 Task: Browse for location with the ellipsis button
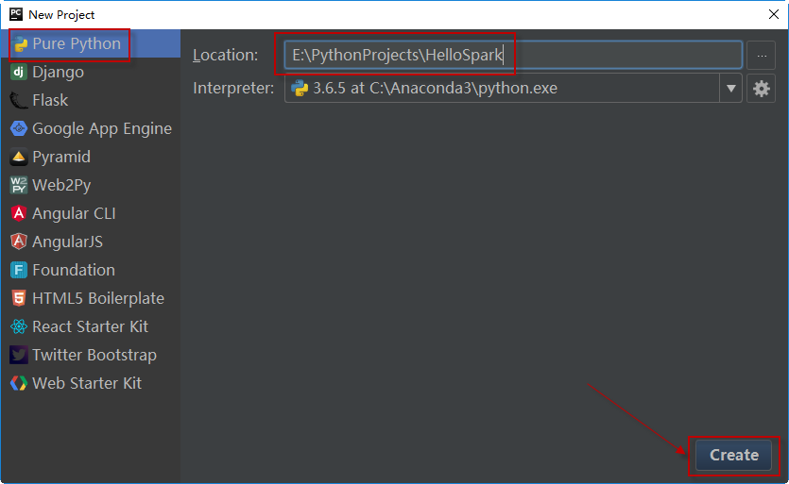click(761, 56)
